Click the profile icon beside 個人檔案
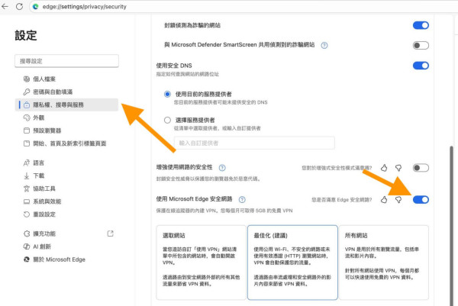Screen dimensions: 458x306 [x=27, y=79]
